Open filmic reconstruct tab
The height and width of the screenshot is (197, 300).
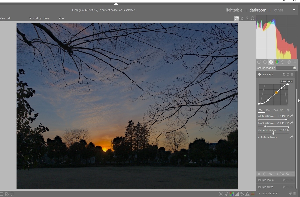[269, 110]
